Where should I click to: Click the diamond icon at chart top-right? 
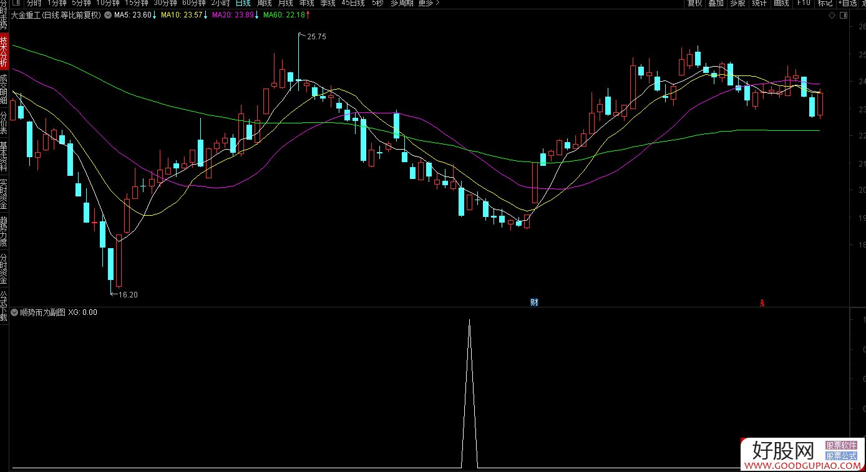(832, 15)
